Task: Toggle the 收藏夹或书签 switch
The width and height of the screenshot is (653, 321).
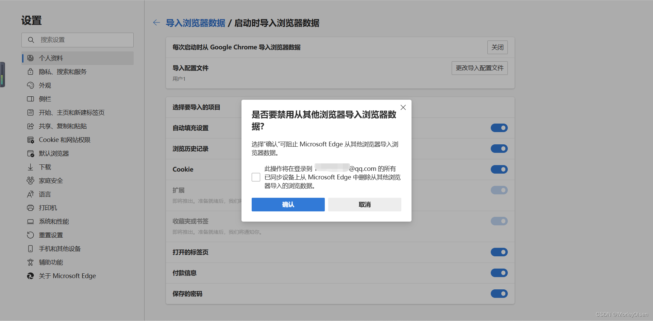Action: 499,221
